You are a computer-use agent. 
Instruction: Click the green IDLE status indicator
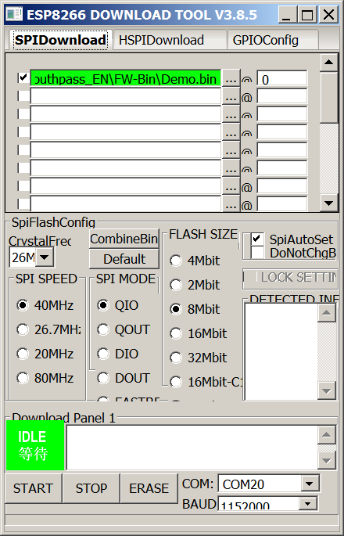coord(35,444)
